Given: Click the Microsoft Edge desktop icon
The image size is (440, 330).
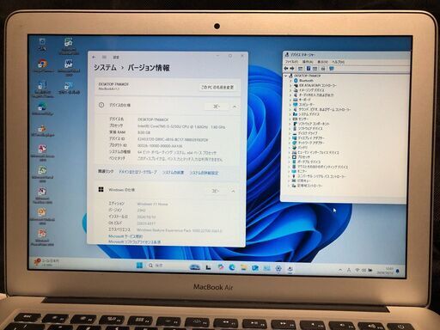Looking at the screenshot, I should (x=42, y=108).
